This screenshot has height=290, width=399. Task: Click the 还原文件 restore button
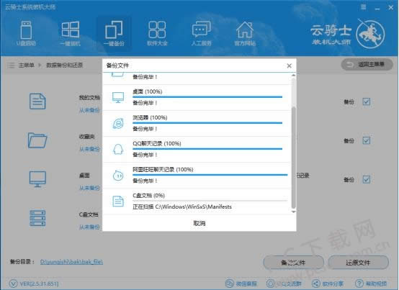(x=358, y=263)
